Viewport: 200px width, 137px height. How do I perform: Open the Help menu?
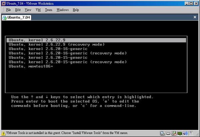76,10
